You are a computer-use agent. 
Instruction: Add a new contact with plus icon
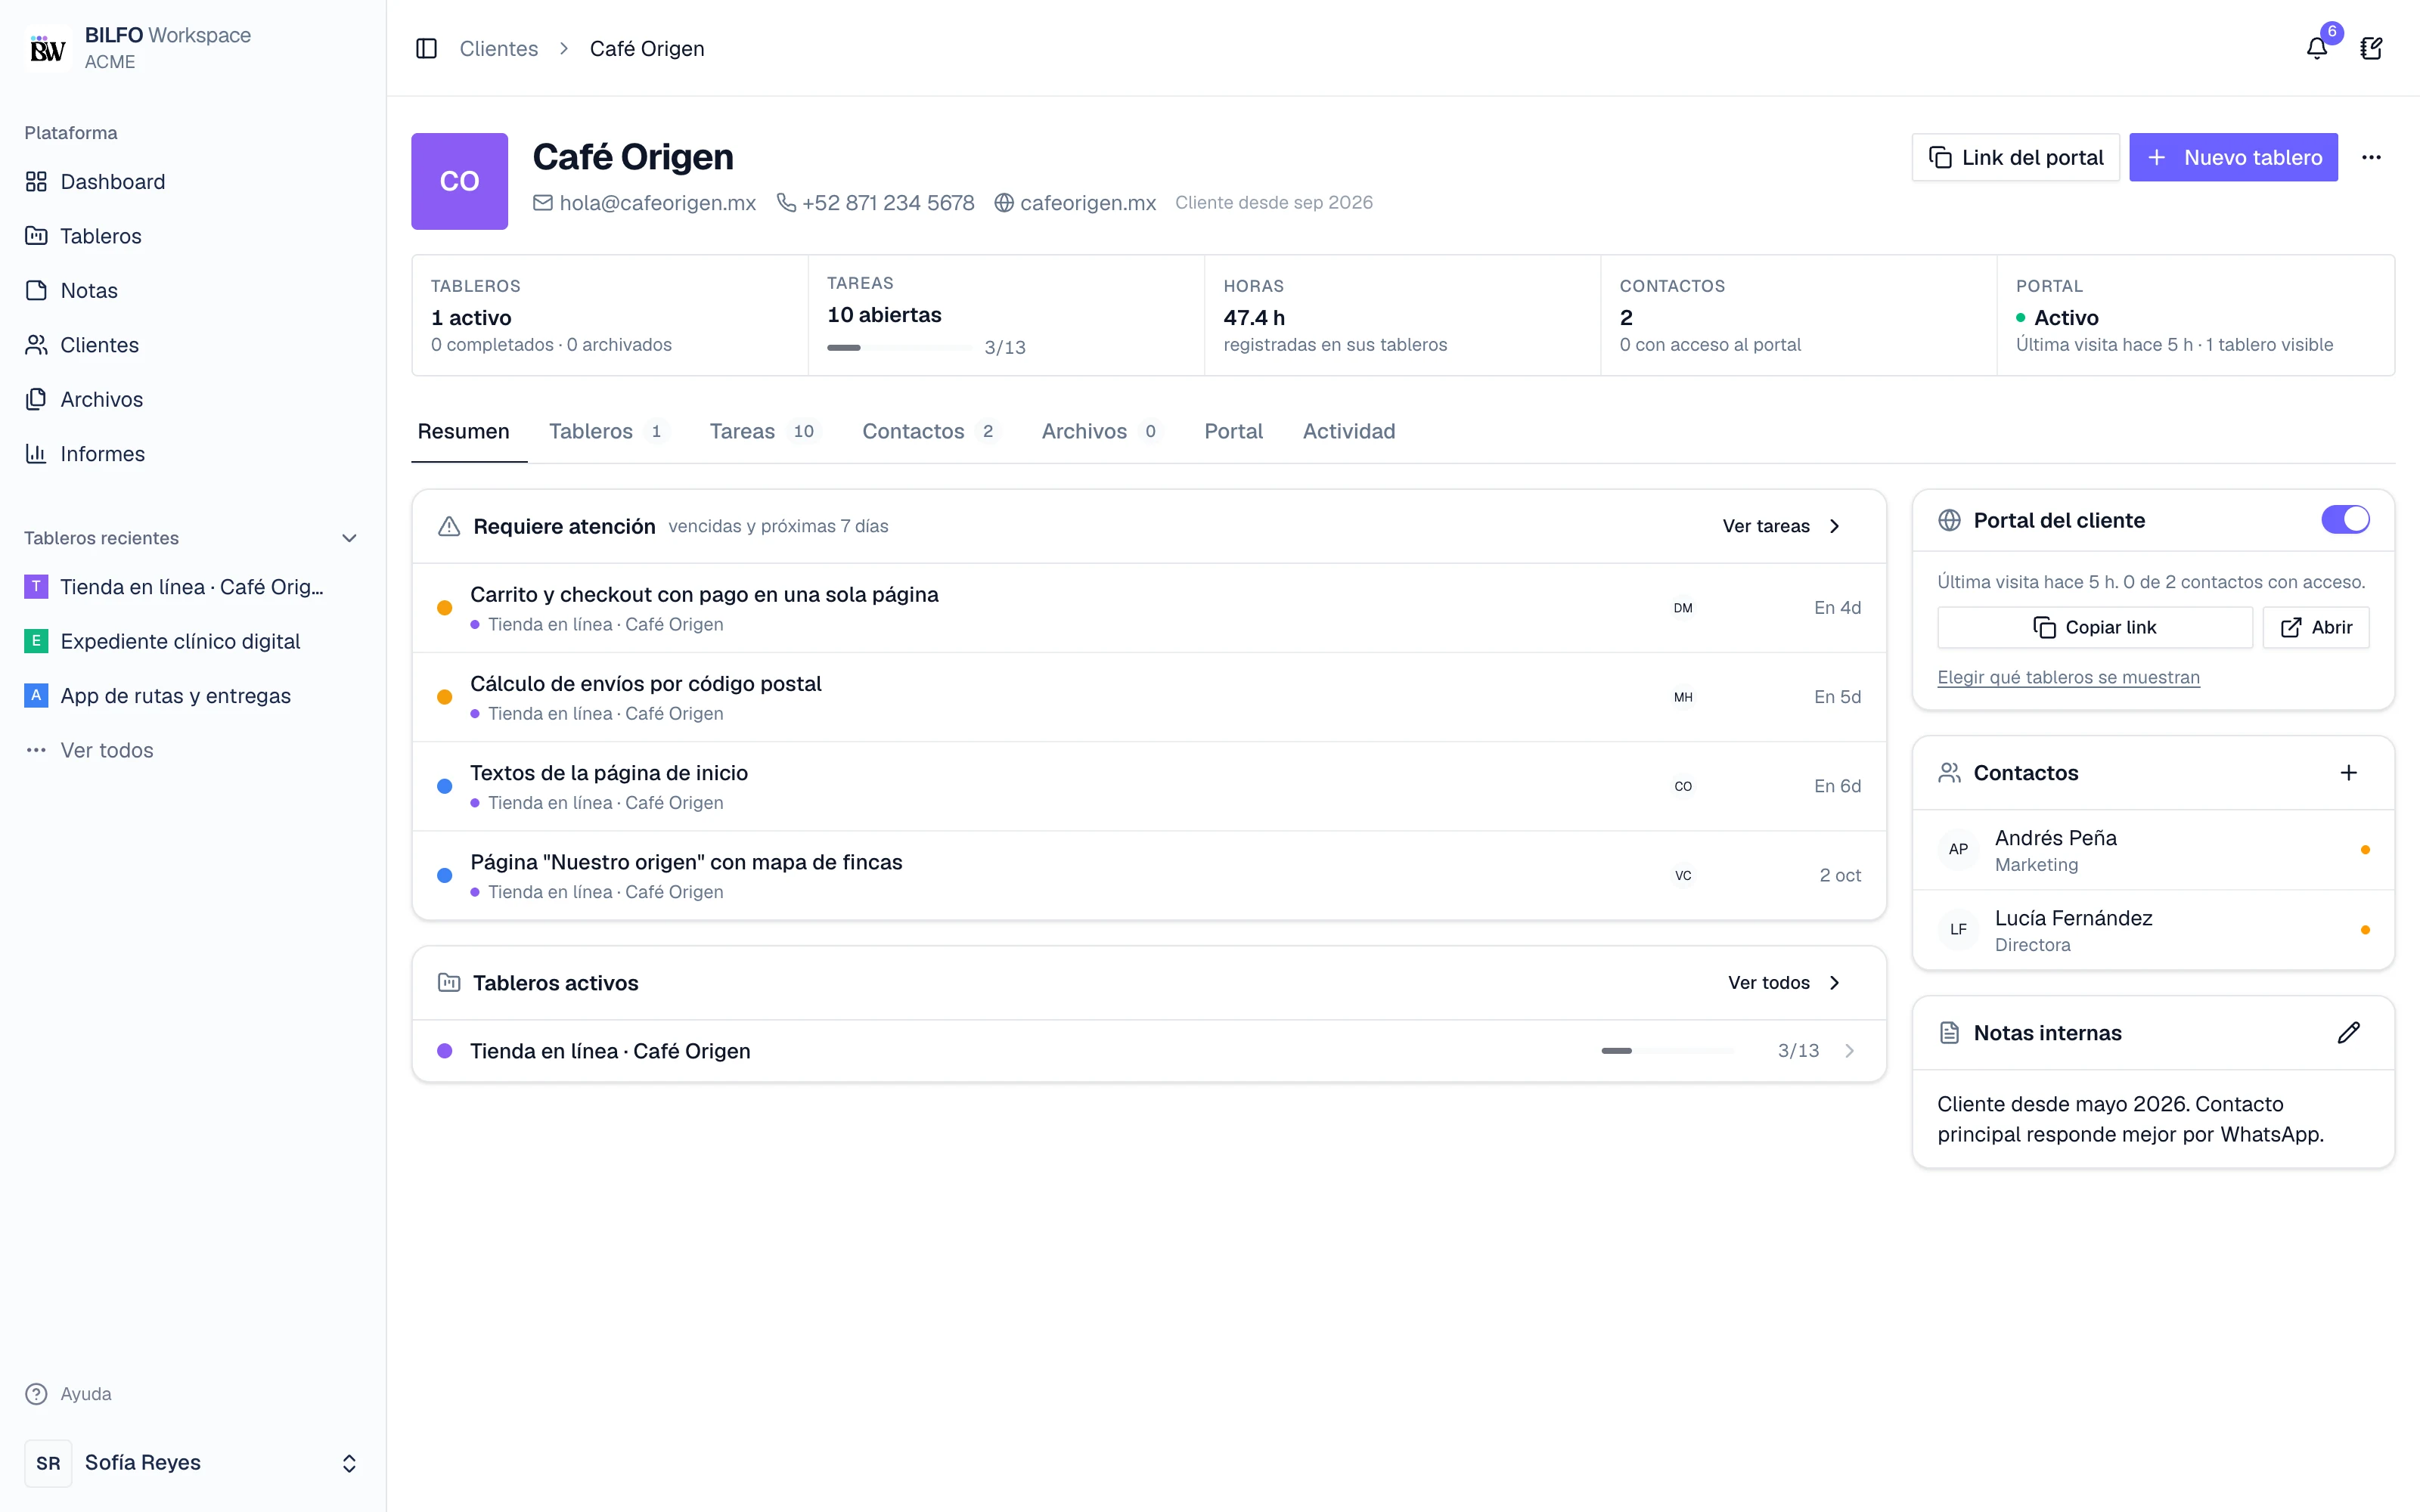click(2349, 772)
